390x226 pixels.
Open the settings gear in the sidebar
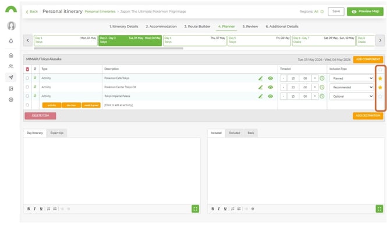(11, 99)
